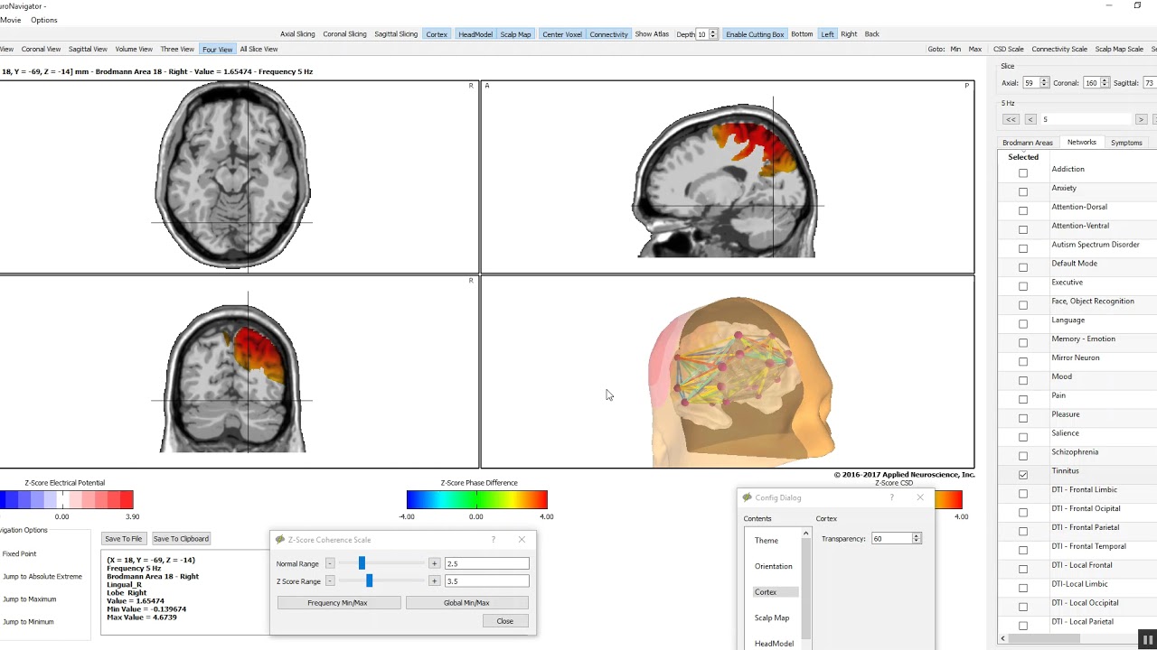
Task: Click the pause icon at bottom right
Action: (x=1147, y=640)
